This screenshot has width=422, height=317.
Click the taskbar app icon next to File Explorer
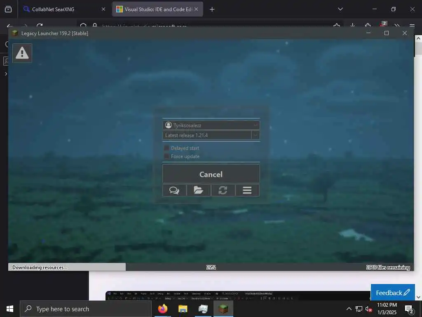pos(203,309)
